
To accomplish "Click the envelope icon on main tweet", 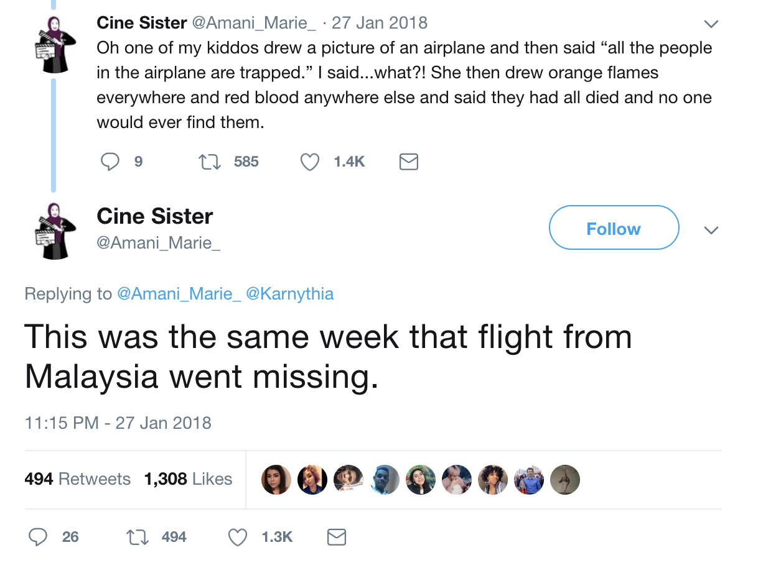I will [x=337, y=536].
